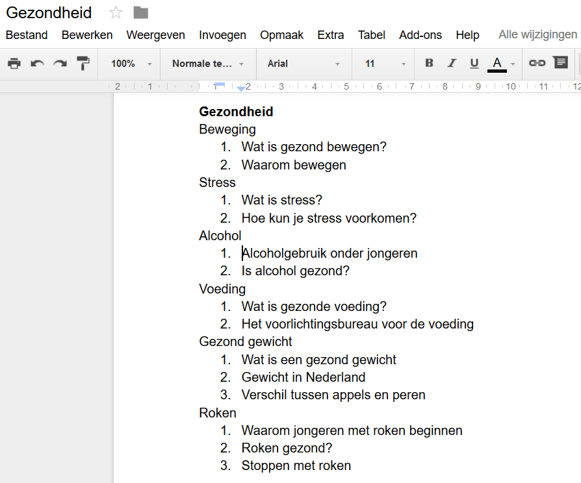Click the line Wat is gezond bewegen?
Viewport: 581px width, 483px height.
coord(314,147)
